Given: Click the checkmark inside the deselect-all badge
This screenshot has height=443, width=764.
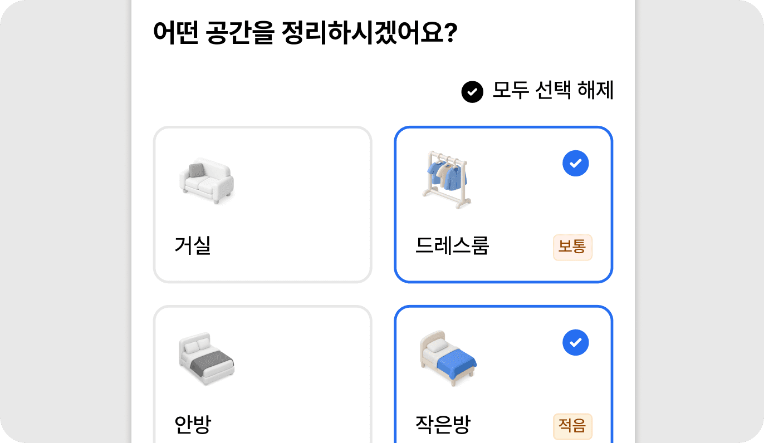Looking at the screenshot, I should click(x=472, y=92).
